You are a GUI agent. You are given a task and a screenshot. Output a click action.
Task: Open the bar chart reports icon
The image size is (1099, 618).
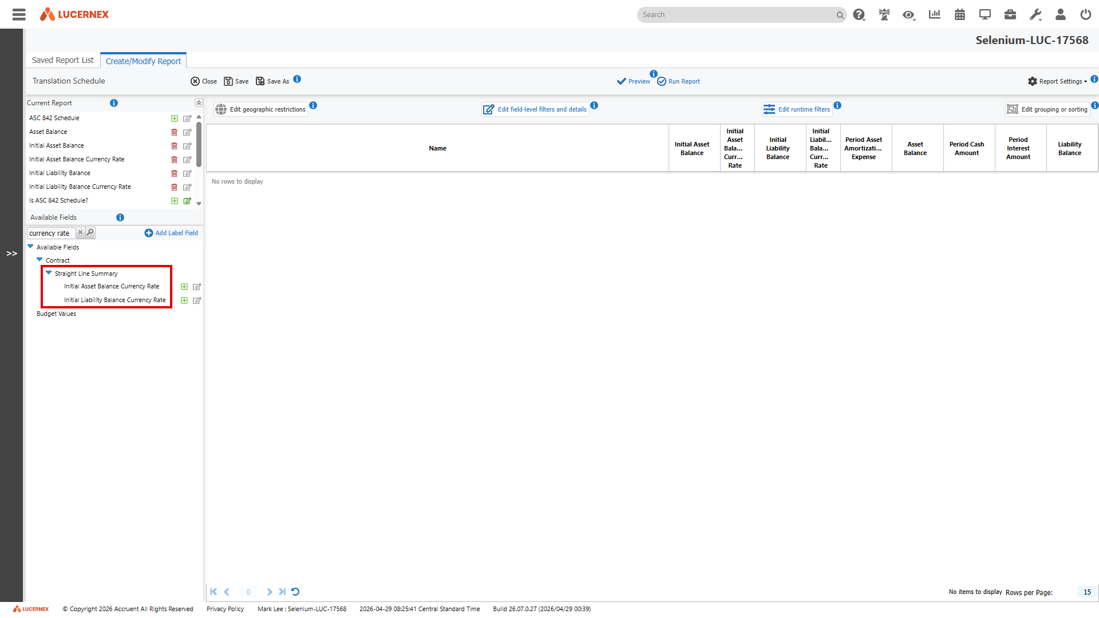click(x=935, y=15)
